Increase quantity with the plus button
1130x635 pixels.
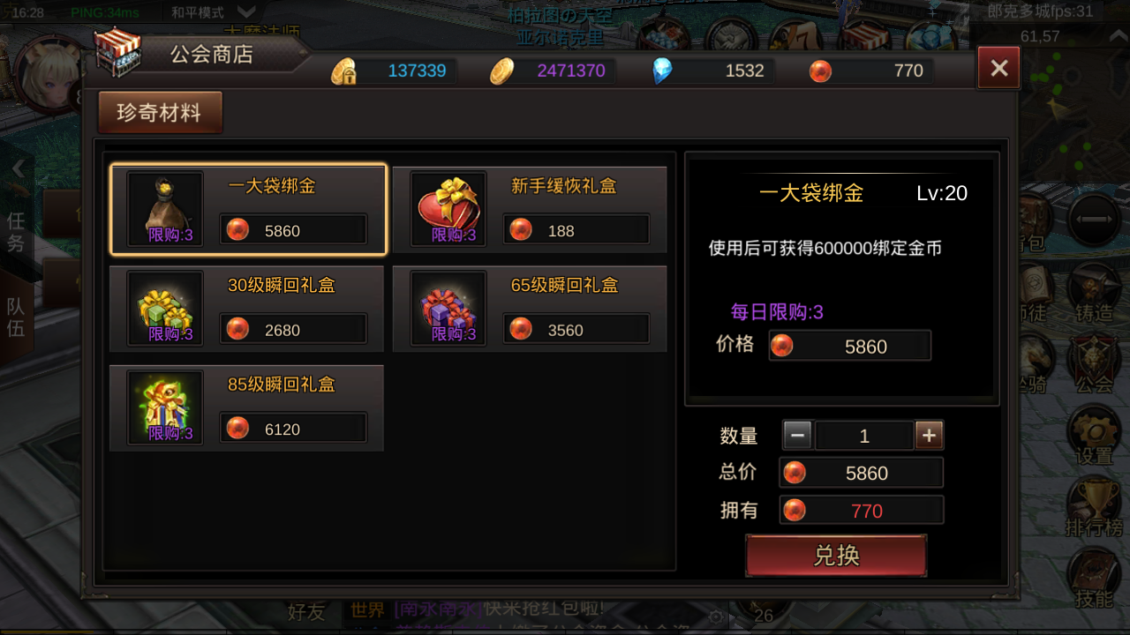(930, 435)
